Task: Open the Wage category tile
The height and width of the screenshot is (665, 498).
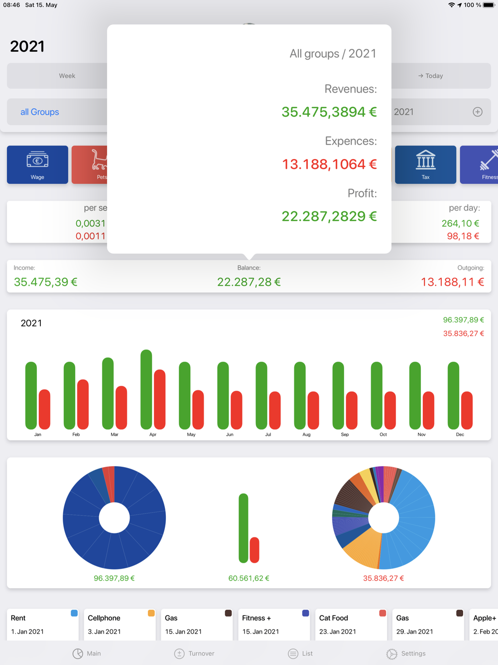Action: click(x=37, y=165)
